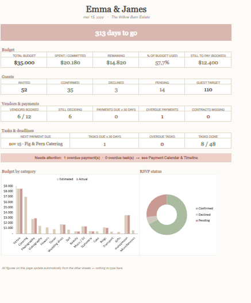Click the "TASKS DONE" label
251x303 pixels.
click(x=208, y=137)
